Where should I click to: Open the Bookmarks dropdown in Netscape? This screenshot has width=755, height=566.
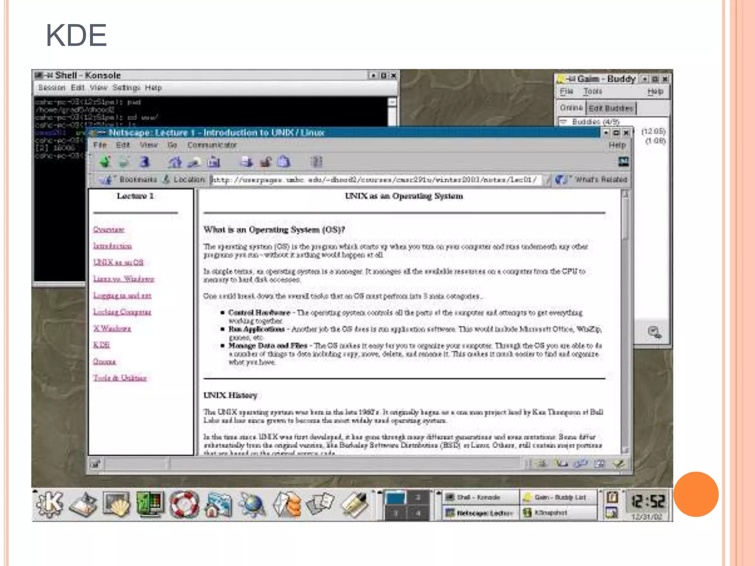pos(129,179)
